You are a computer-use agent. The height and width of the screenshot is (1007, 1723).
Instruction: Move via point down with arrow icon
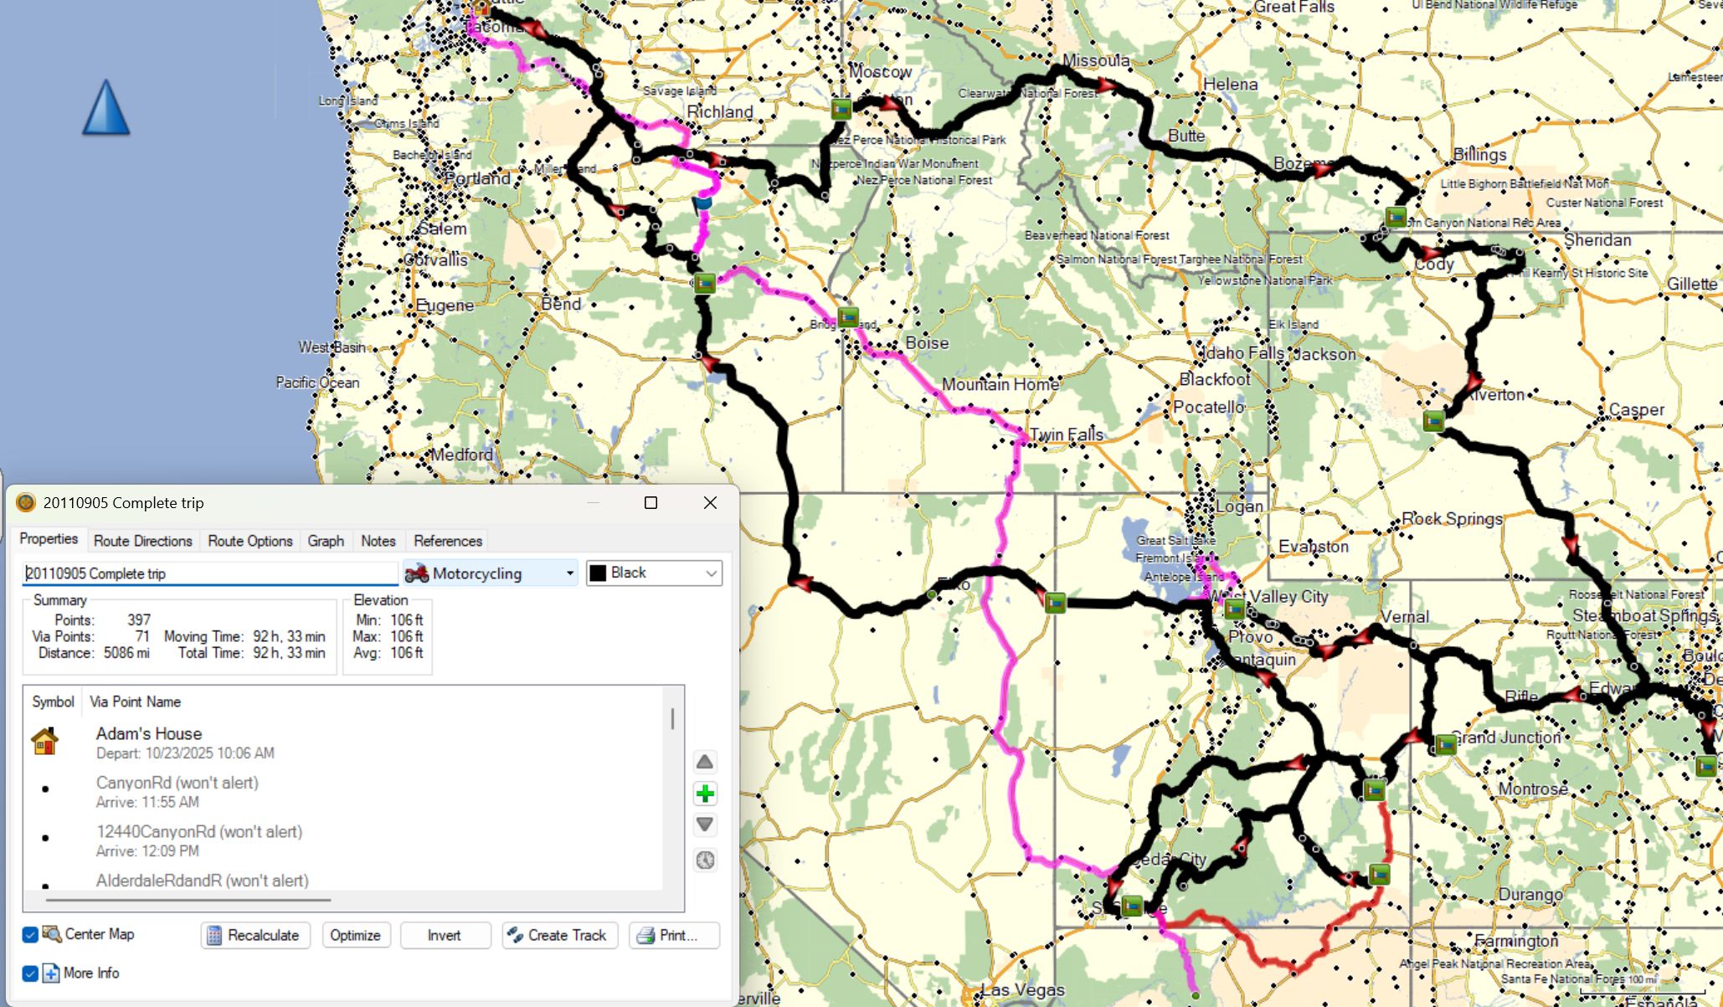coord(705,825)
